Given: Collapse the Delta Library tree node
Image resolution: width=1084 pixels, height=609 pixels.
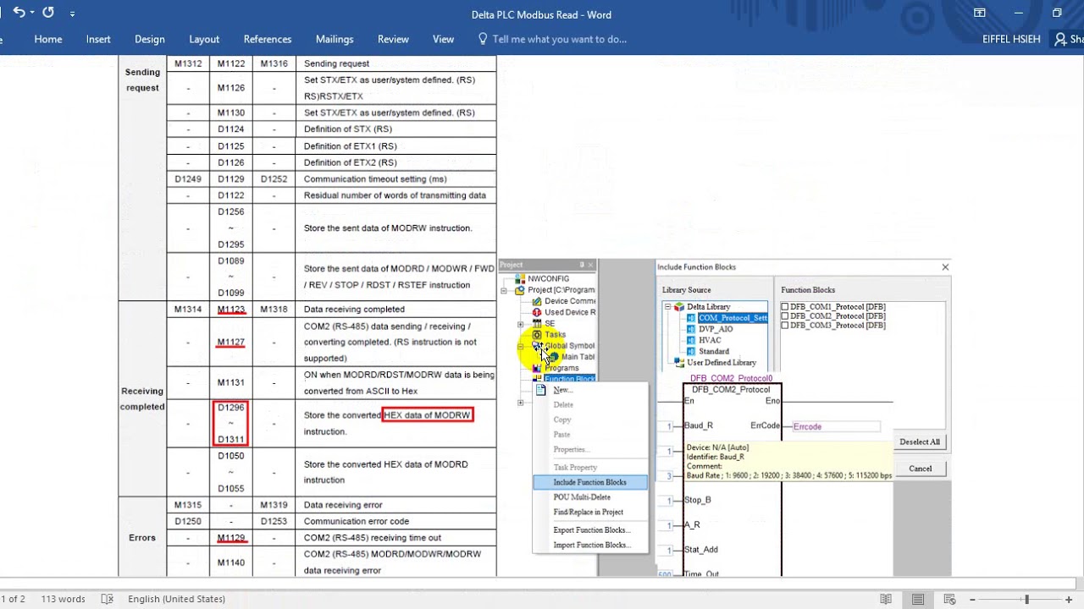Looking at the screenshot, I should [x=666, y=306].
